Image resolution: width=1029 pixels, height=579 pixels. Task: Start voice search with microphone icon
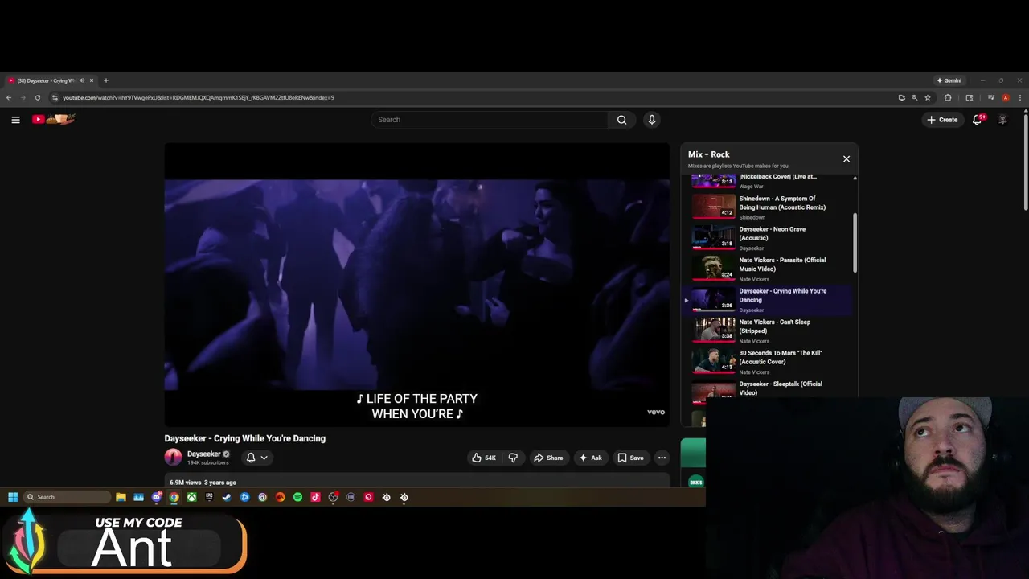(x=652, y=120)
